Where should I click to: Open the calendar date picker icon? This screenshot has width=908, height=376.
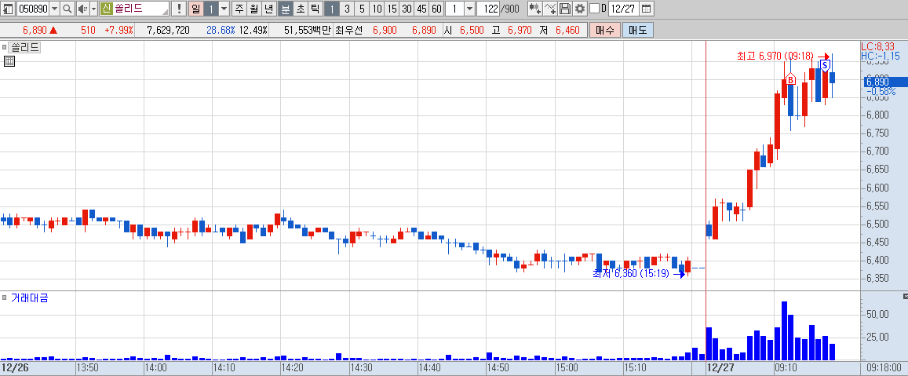(x=646, y=9)
